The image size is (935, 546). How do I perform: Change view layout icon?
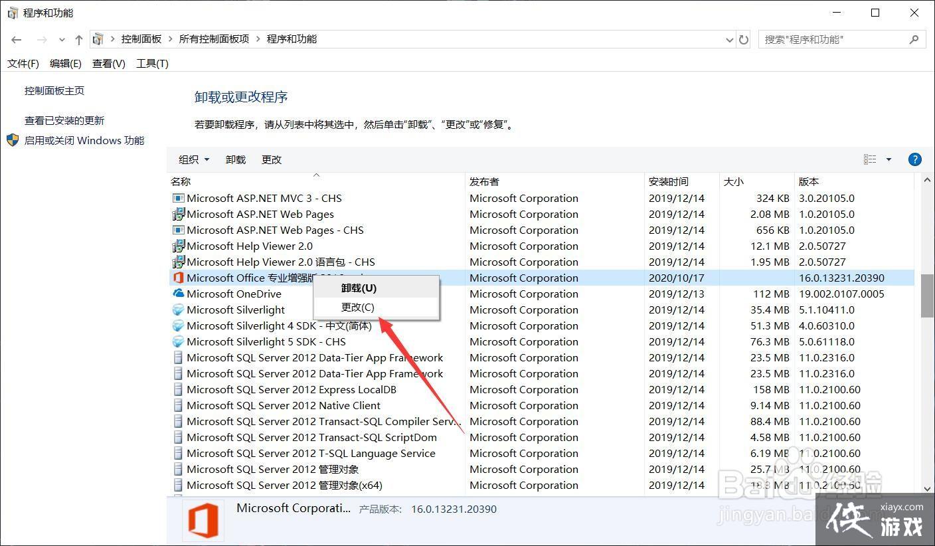(870, 159)
